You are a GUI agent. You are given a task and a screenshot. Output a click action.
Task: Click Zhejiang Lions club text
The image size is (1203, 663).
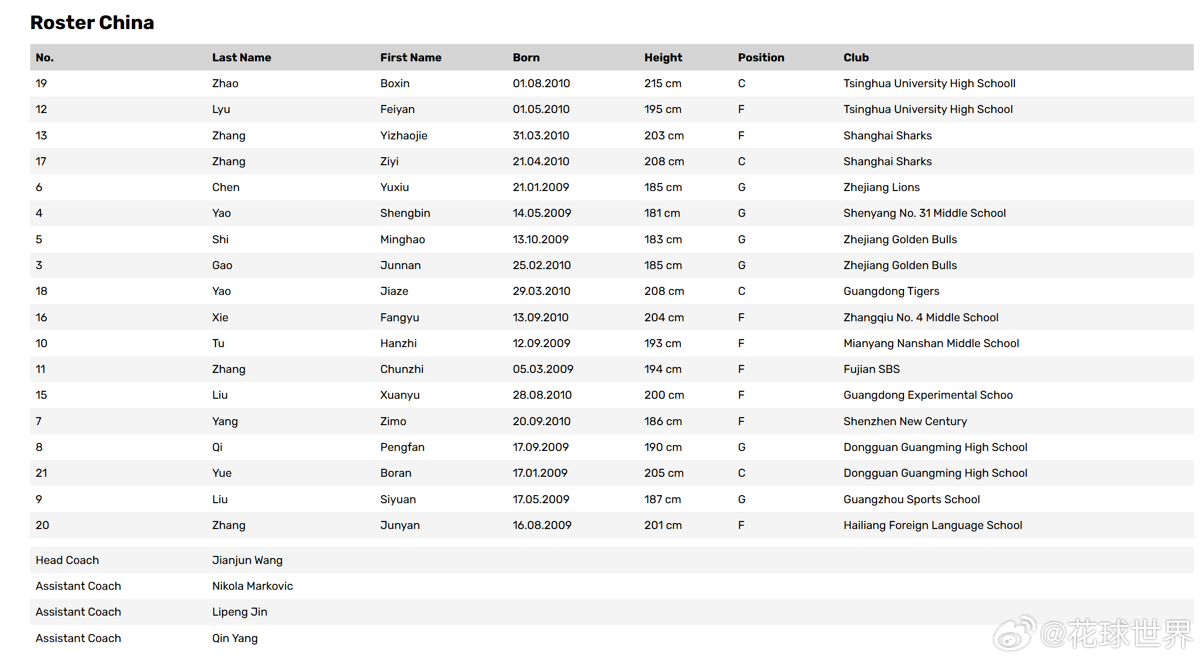881,187
